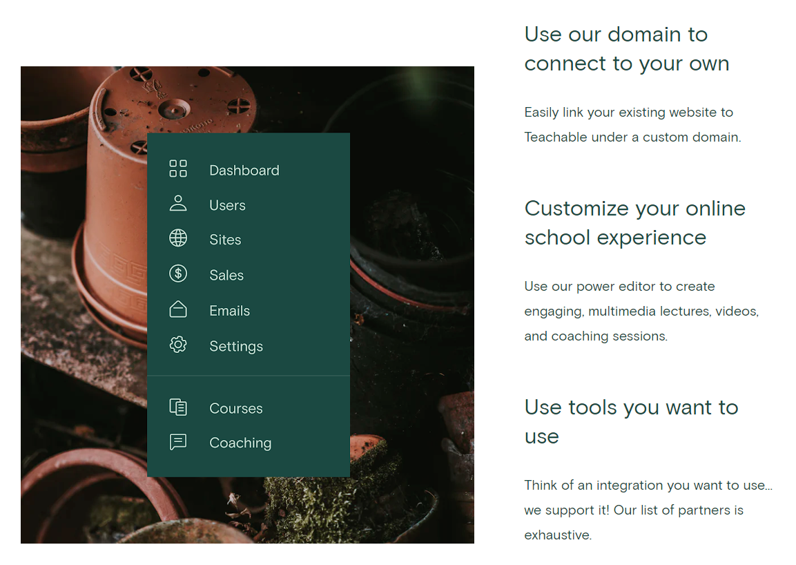Click paragraph 'Easily link your existing website'

coord(632,124)
